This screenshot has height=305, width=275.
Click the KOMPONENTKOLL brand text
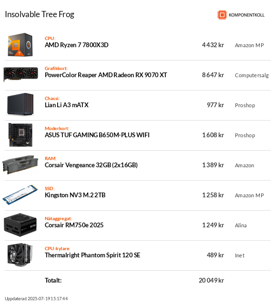[x=246, y=15]
